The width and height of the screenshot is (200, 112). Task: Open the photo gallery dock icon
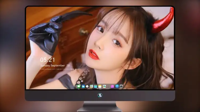(x=104, y=86)
